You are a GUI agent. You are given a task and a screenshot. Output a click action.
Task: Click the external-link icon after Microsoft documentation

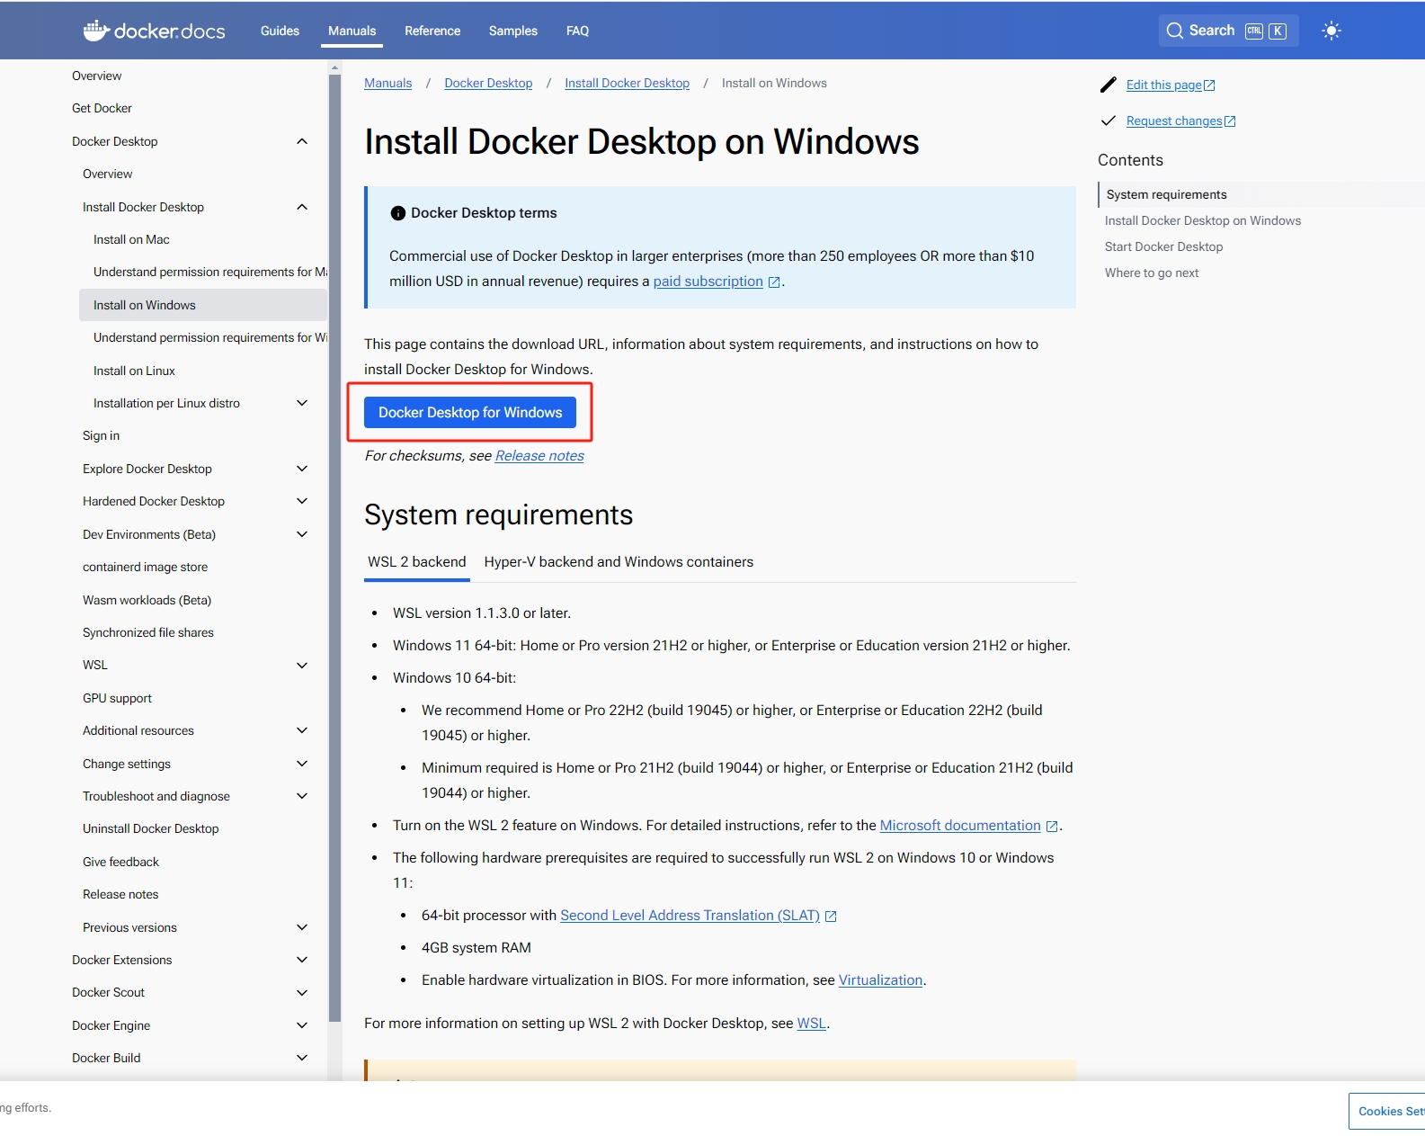pos(1052,827)
